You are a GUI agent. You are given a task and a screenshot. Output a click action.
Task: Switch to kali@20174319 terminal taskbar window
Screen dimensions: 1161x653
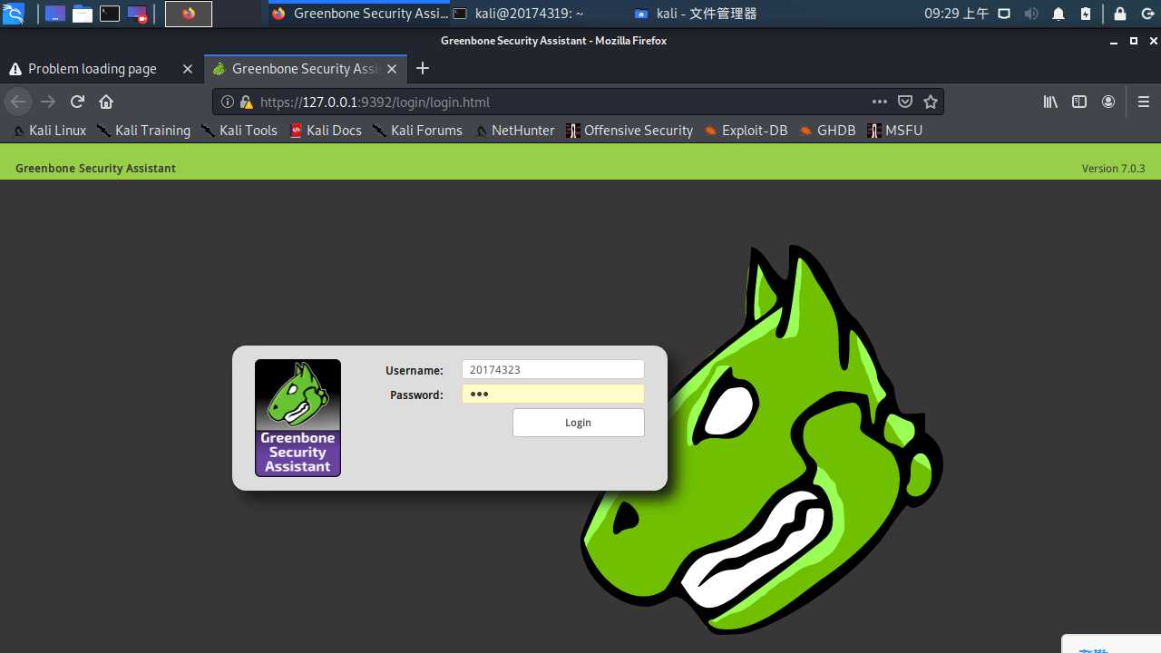pos(518,14)
